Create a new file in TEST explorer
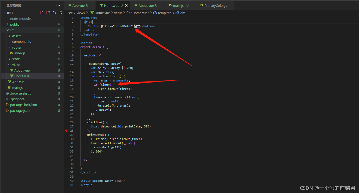The height and width of the screenshot is (193, 359). point(42,13)
